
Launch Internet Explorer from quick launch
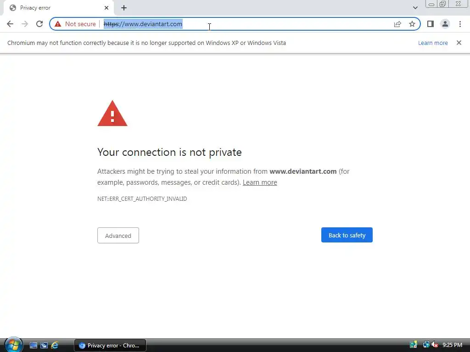tap(55, 346)
